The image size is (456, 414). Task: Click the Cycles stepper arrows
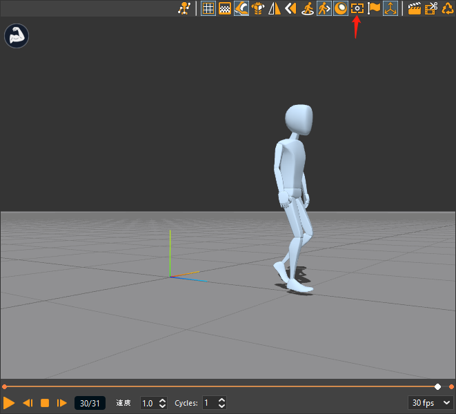pyautogui.click(x=221, y=403)
